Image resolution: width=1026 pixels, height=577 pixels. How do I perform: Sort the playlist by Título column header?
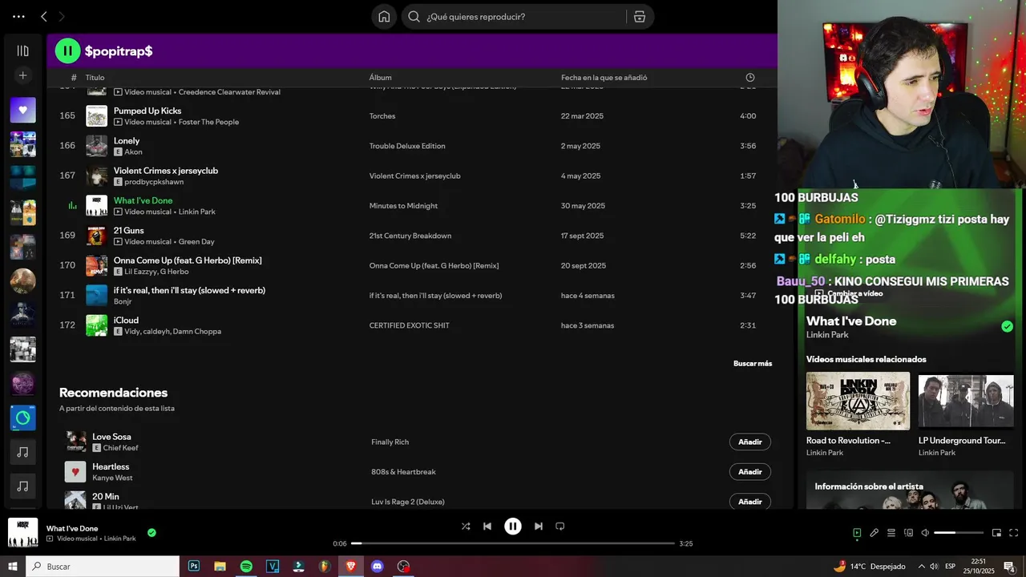95,78
